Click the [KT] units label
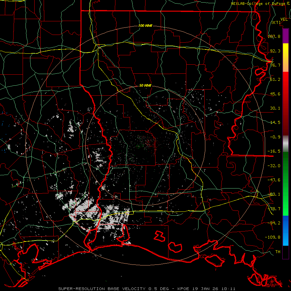This screenshot has height=291, width=291. pyautogui.click(x=276, y=22)
